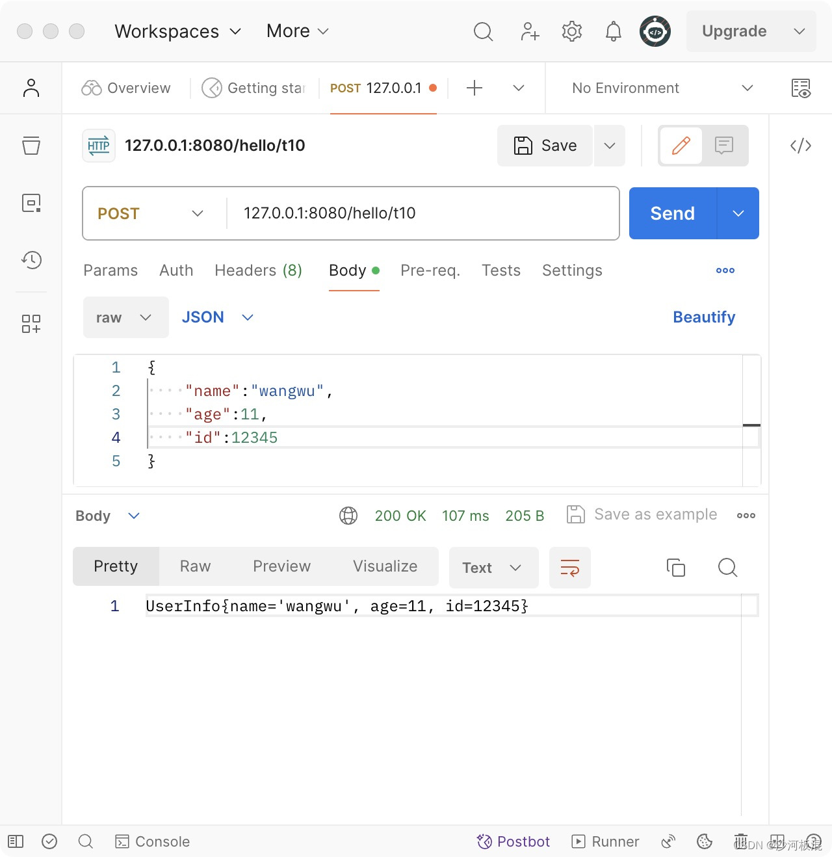Switch to the Headers tab
Image resolution: width=832 pixels, height=857 pixels.
[257, 270]
